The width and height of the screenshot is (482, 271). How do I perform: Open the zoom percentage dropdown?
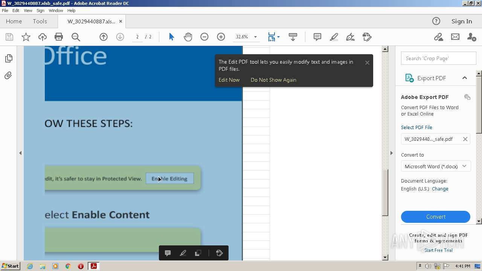pos(255,37)
